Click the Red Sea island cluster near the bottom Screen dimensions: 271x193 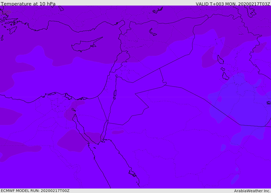pos(133,173)
